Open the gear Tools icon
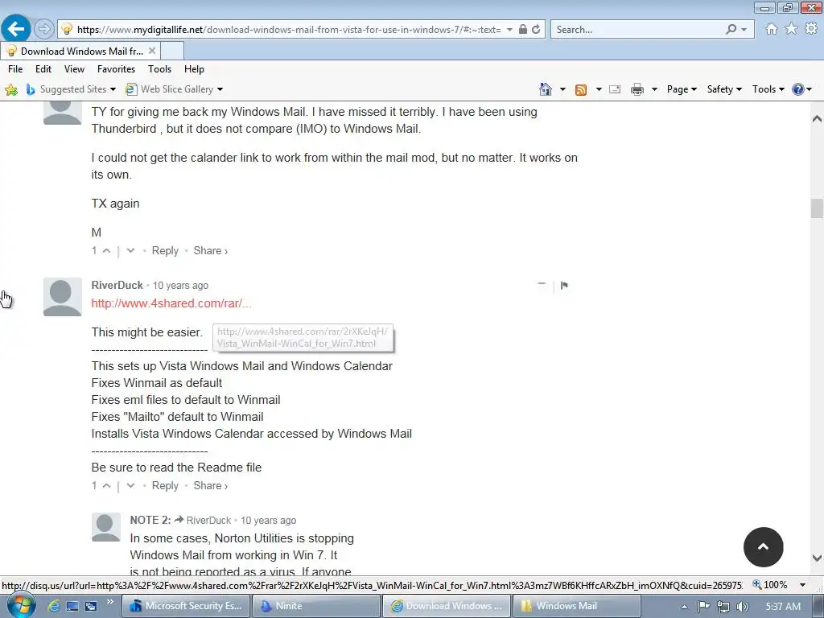Viewport: 824px width, 618px height. (811, 29)
